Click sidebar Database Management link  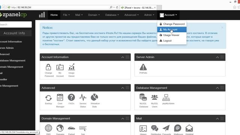point(12,60)
